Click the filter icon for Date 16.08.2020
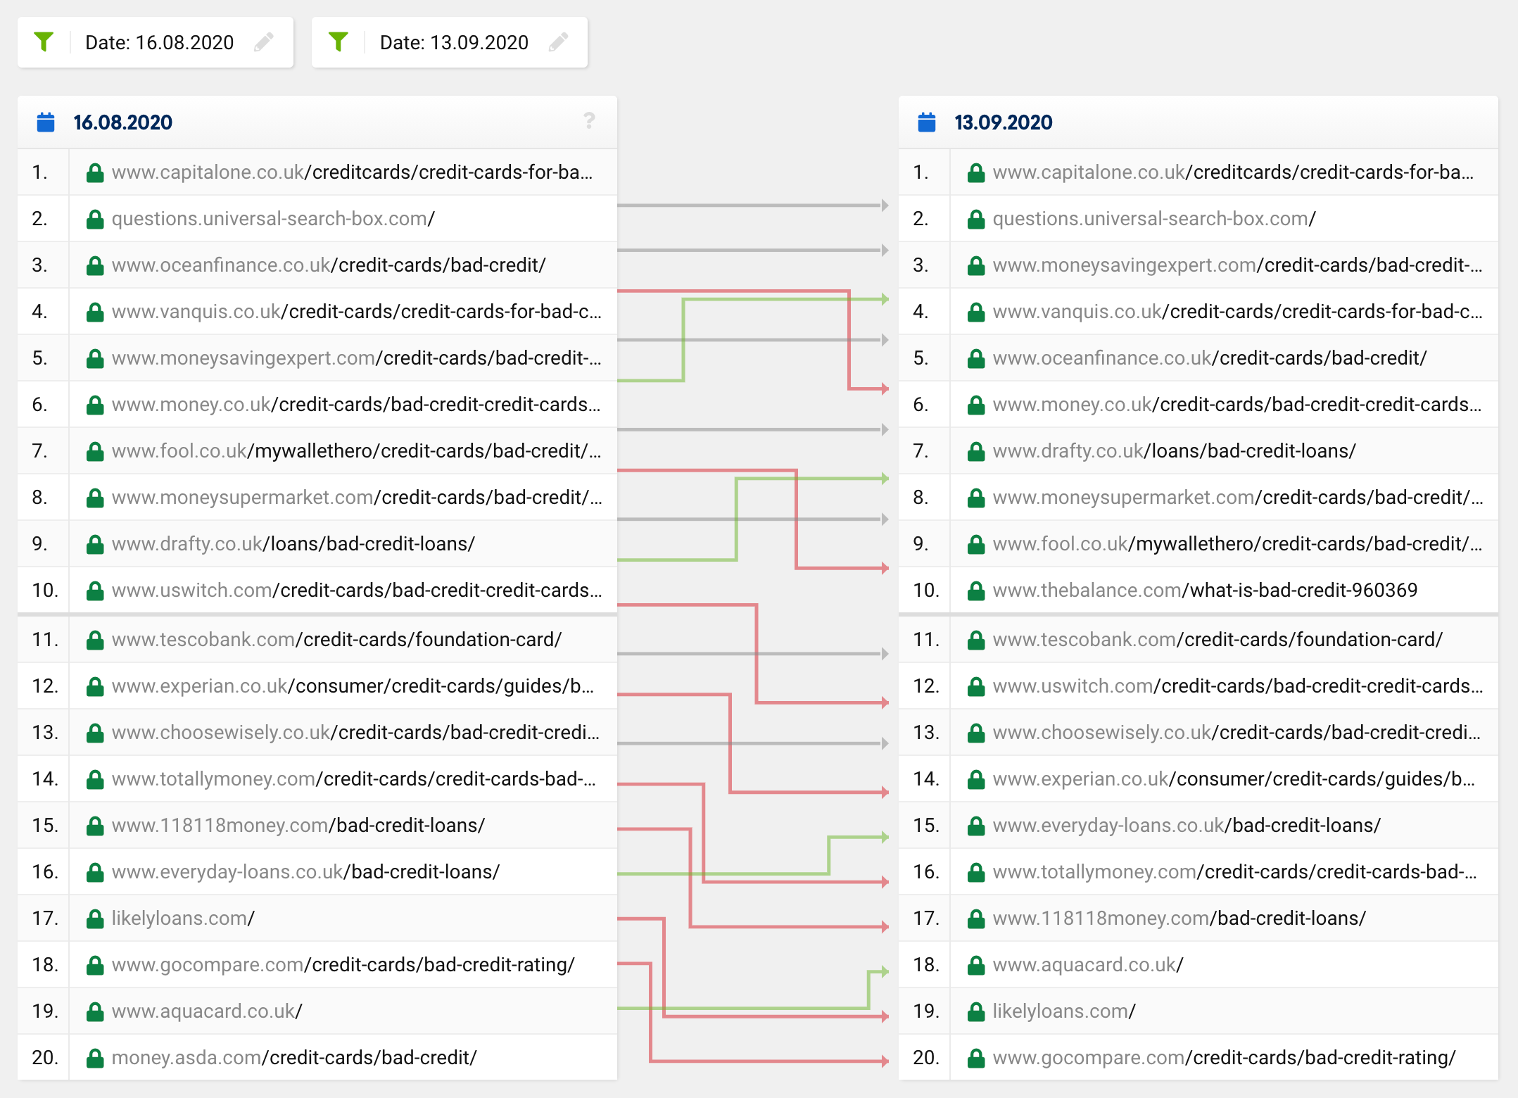 (44, 42)
